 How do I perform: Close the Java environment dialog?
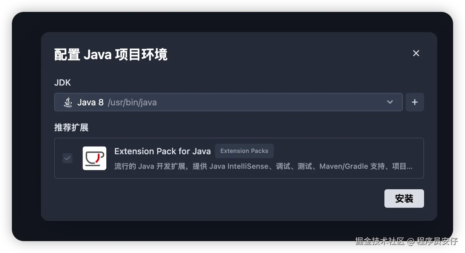click(x=416, y=53)
